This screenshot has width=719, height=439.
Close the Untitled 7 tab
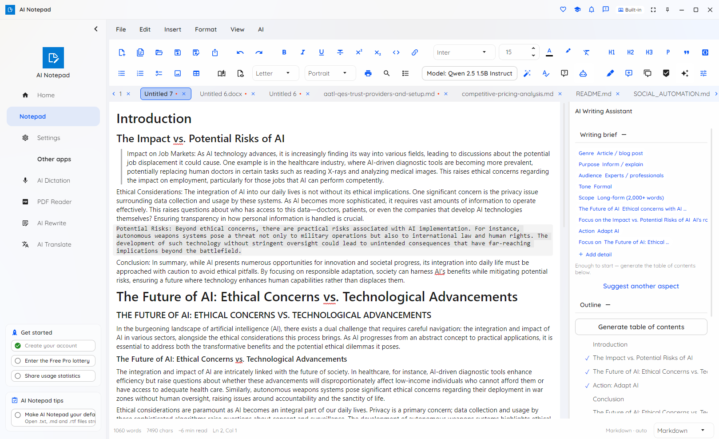[184, 94]
